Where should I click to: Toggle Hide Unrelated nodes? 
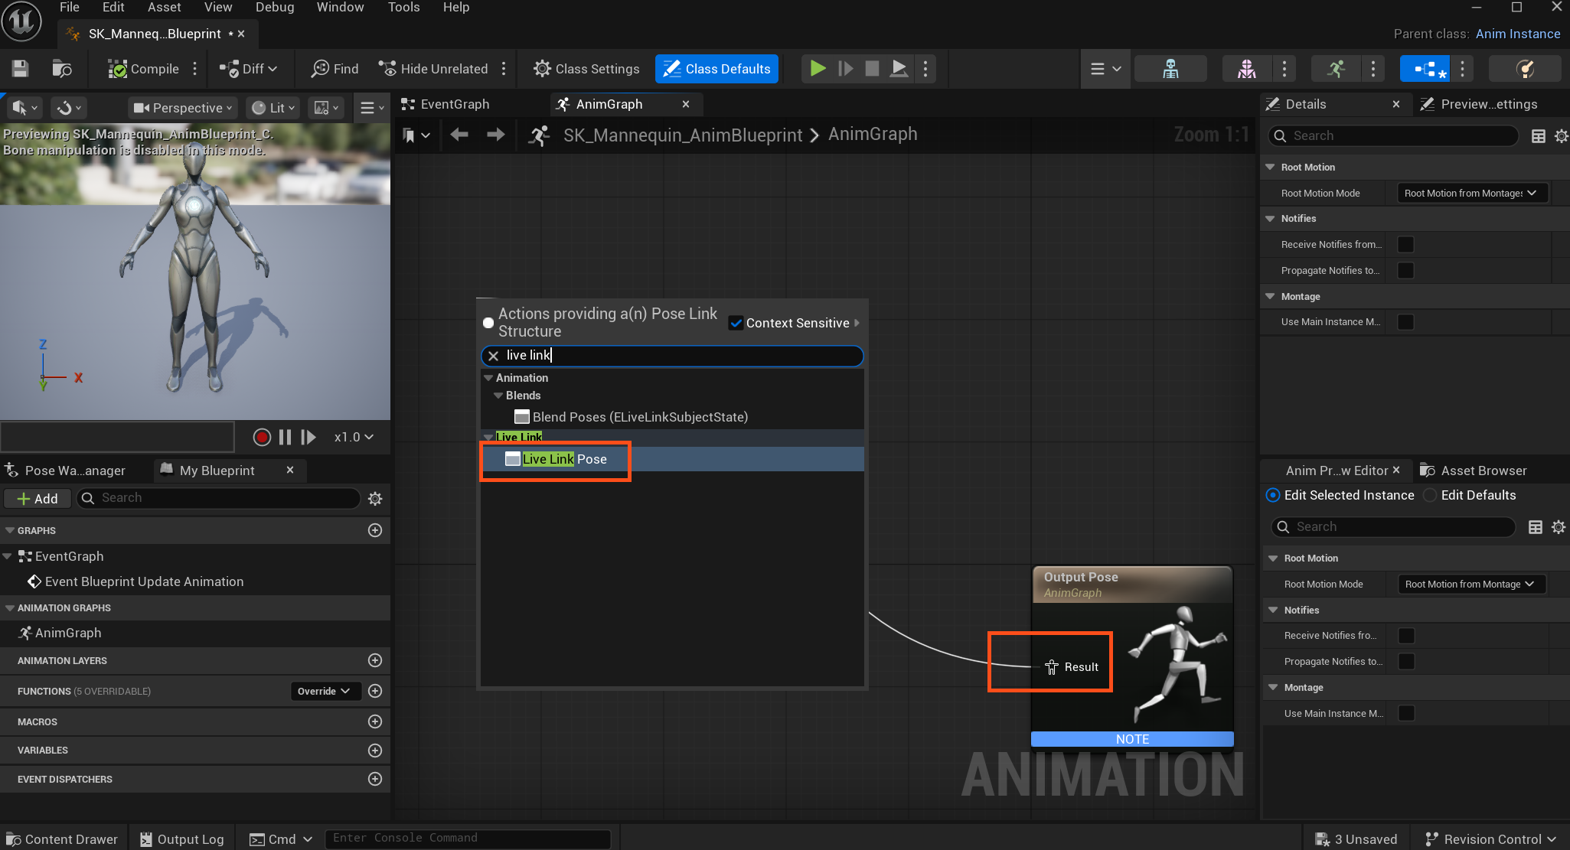(433, 69)
